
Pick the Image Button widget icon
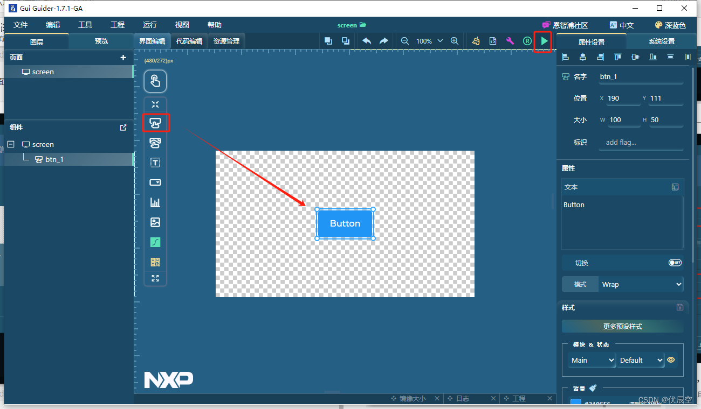point(155,143)
